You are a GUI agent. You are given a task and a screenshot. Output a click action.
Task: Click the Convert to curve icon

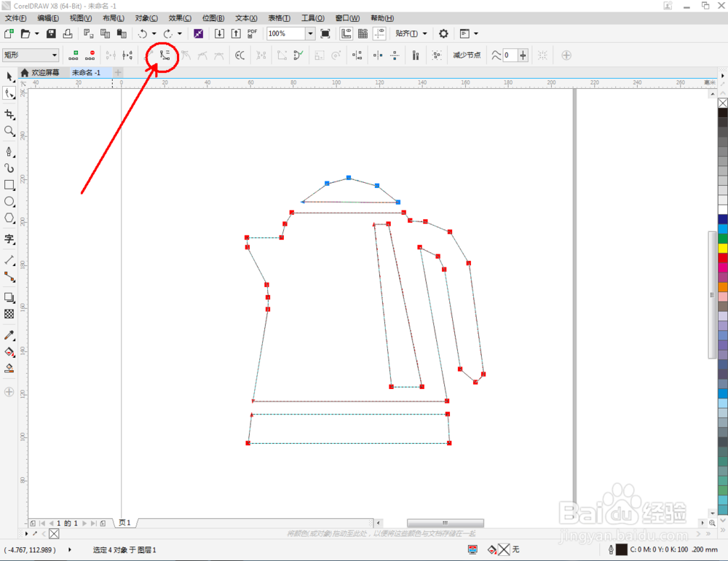click(x=165, y=55)
